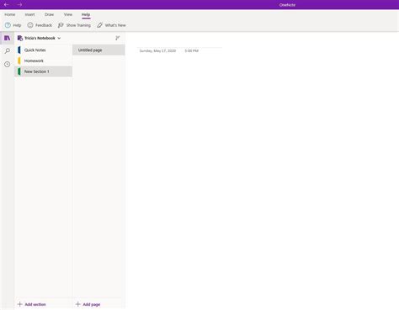The height and width of the screenshot is (310, 399).
Task: Select the Help ribbon tab
Action: coord(86,14)
